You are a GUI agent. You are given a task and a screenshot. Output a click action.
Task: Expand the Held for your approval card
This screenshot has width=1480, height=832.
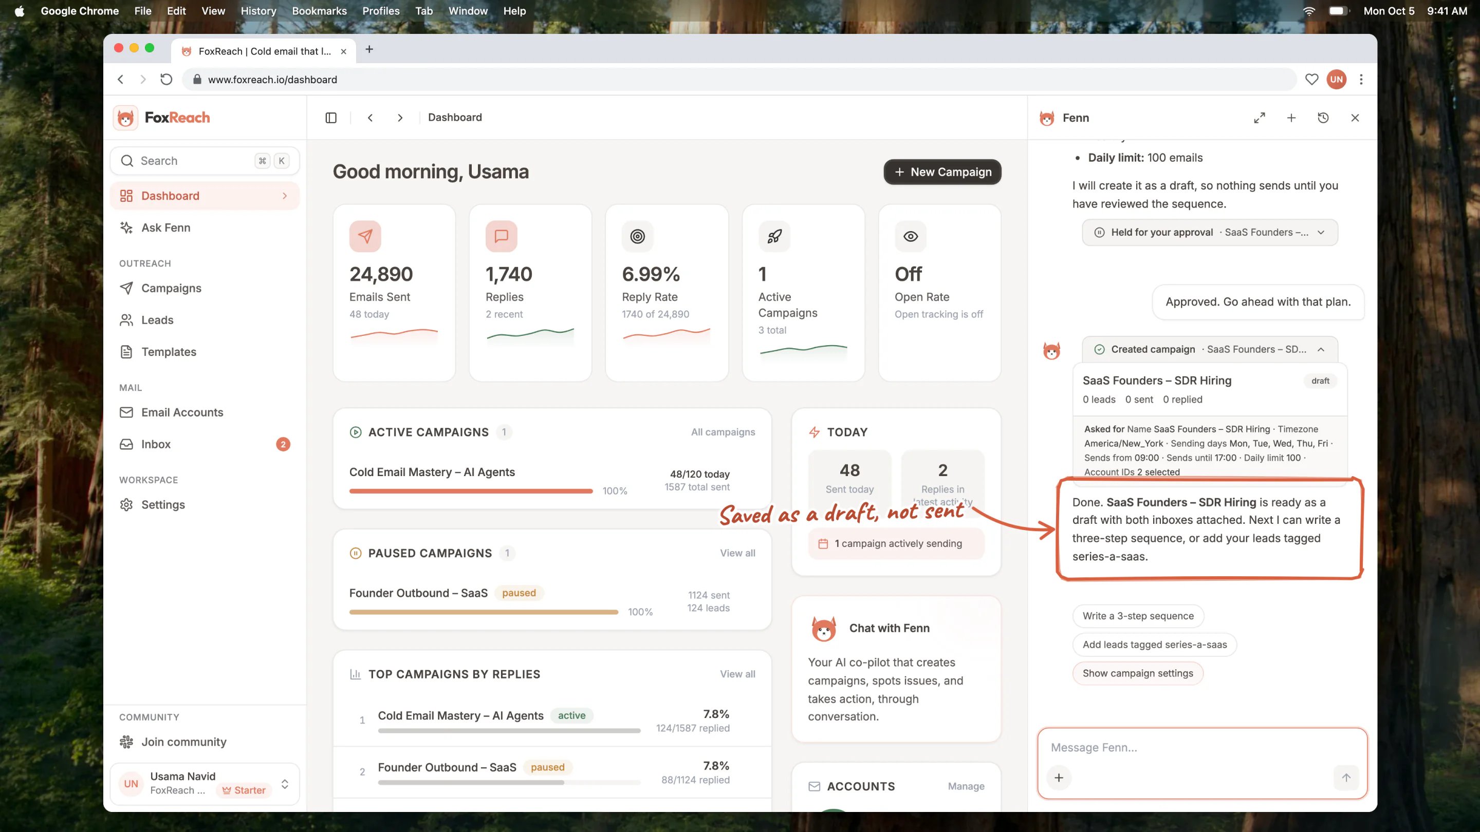[x=1210, y=233]
